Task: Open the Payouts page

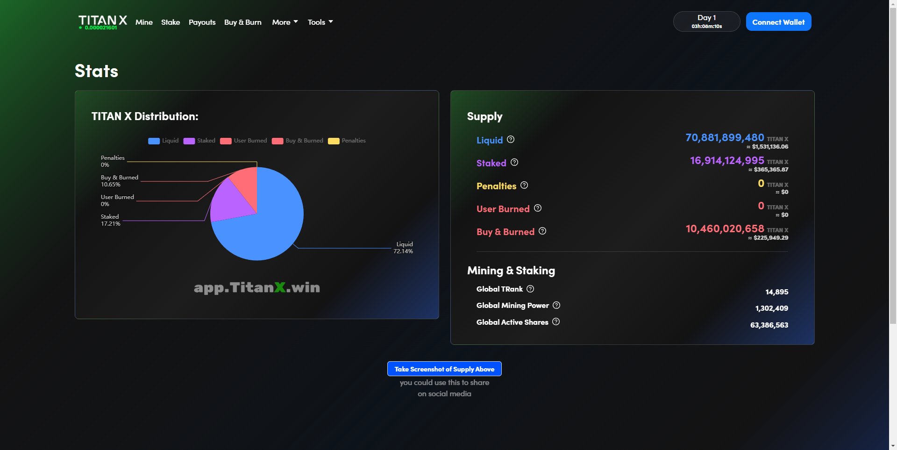Action: 202,22
